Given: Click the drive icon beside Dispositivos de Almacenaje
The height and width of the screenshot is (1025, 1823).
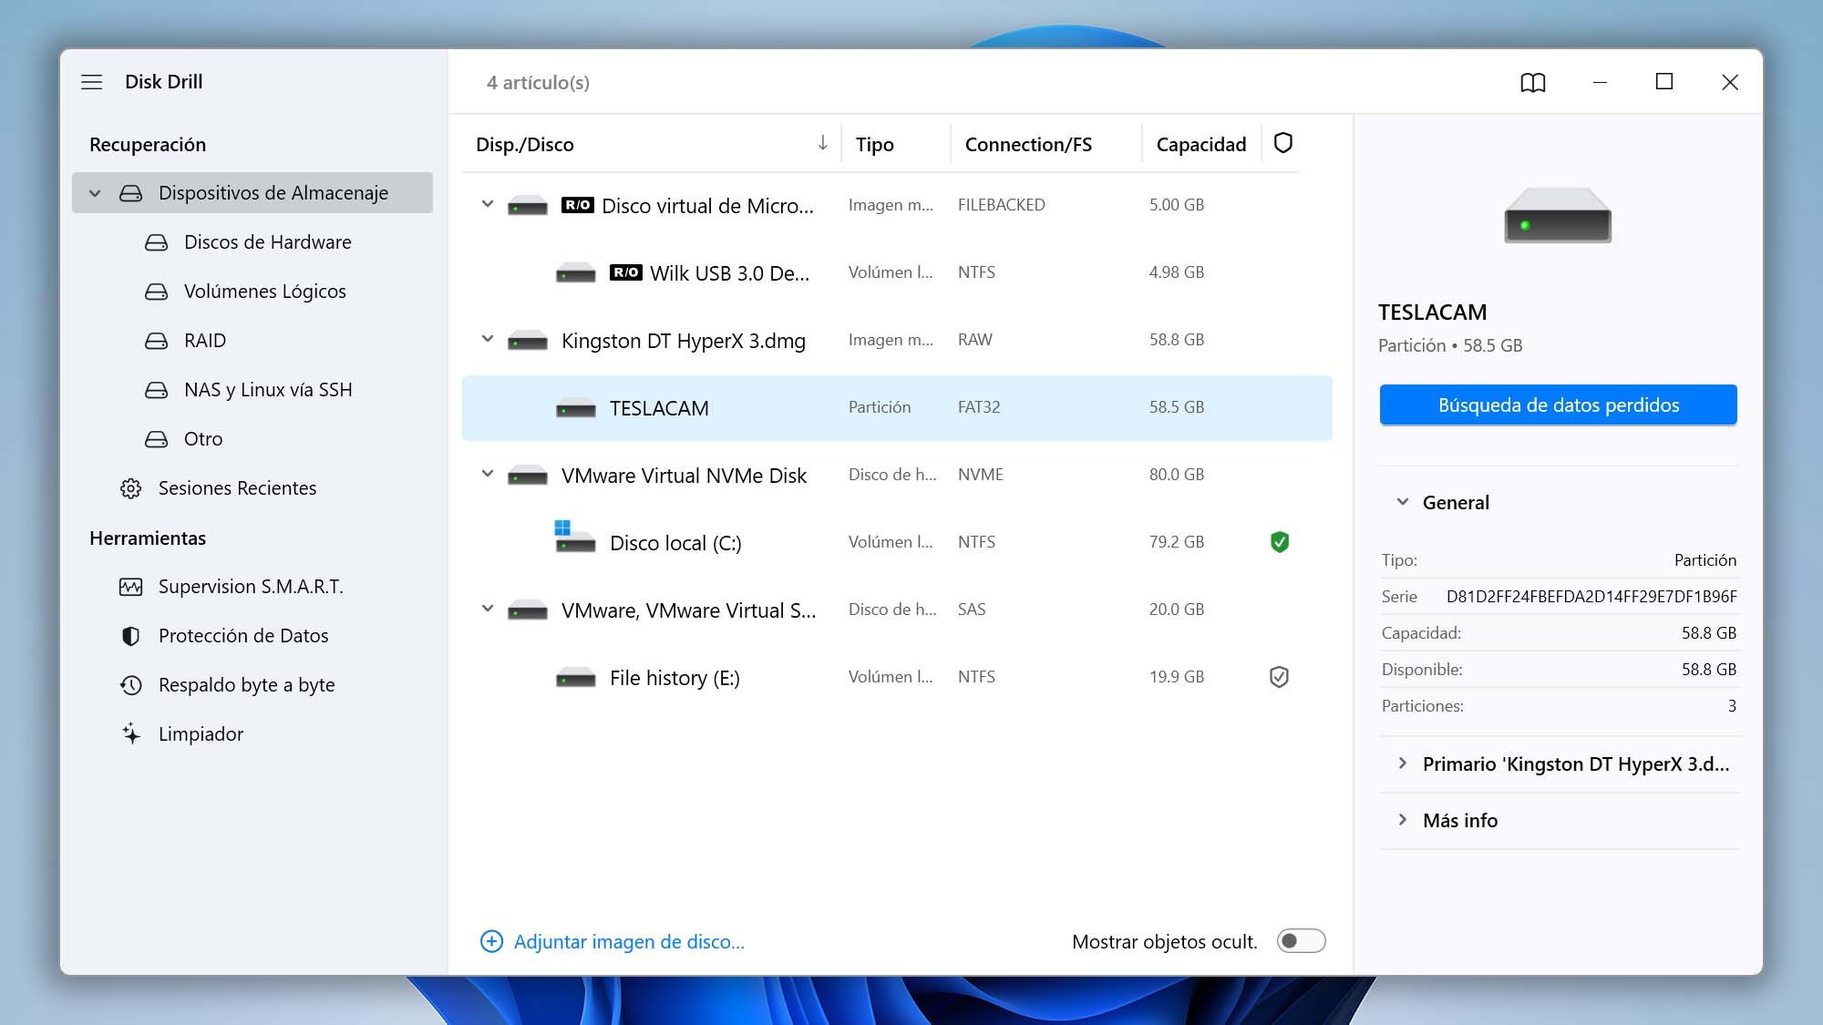Looking at the screenshot, I should [131, 193].
